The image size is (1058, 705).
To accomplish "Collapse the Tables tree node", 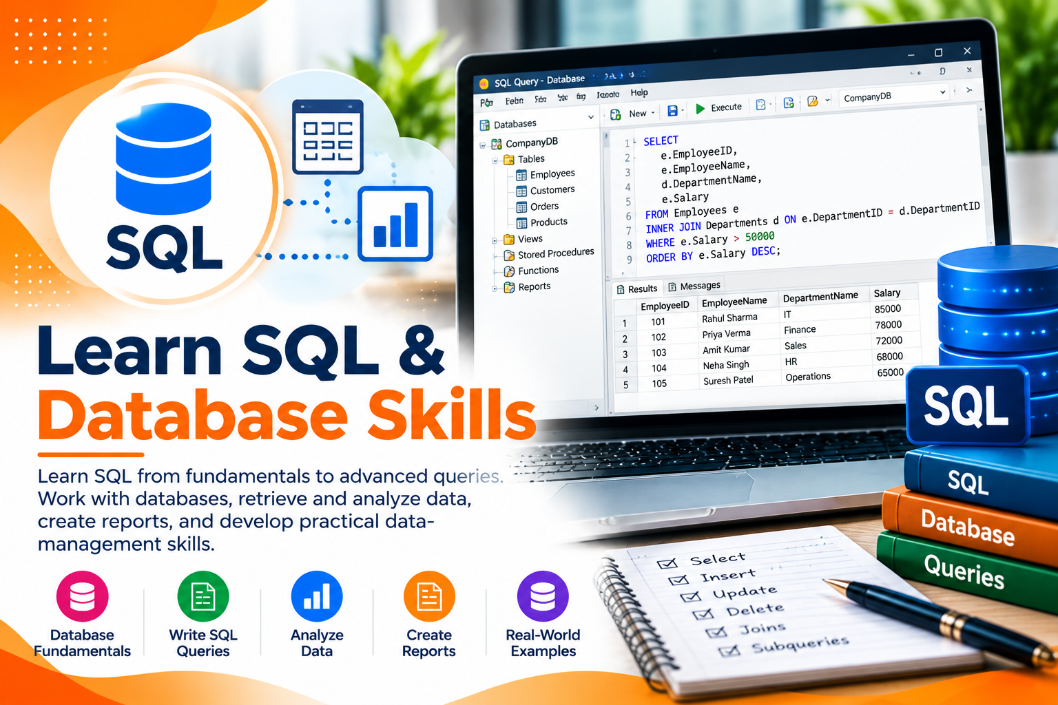I will coord(495,161).
